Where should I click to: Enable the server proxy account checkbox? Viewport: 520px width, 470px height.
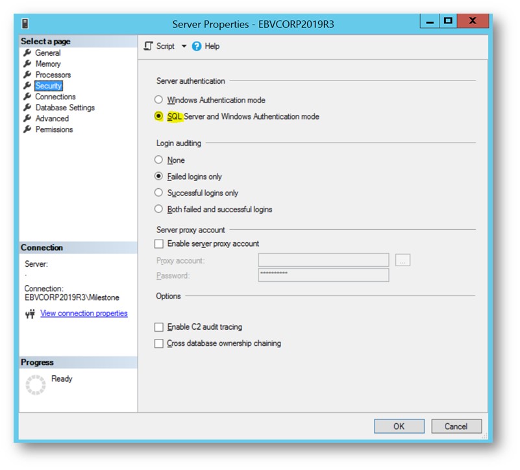coord(159,243)
